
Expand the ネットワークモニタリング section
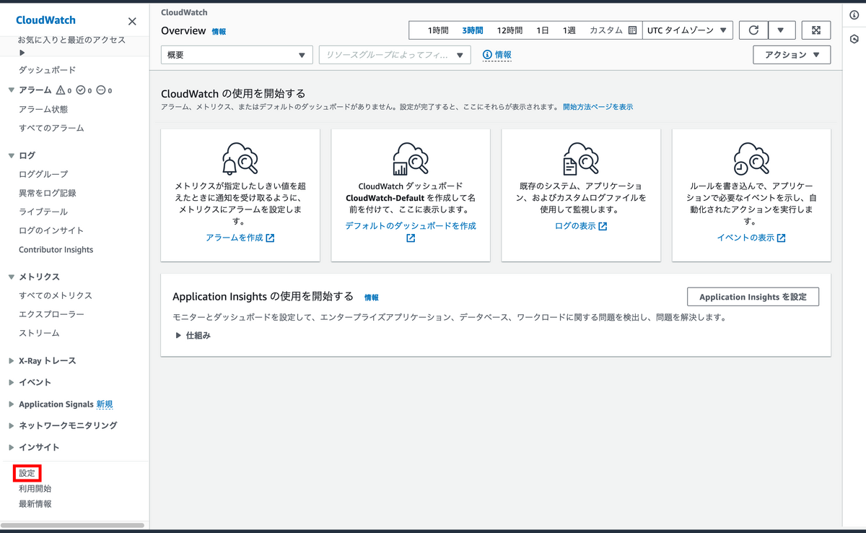pyautogui.click(x=11, y=425)
